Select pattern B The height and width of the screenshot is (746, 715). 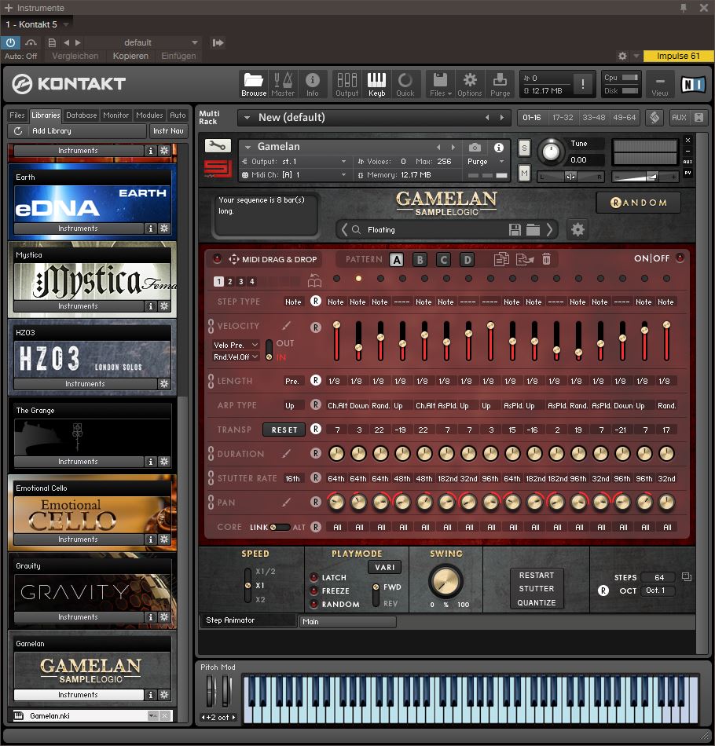(420, 260)
